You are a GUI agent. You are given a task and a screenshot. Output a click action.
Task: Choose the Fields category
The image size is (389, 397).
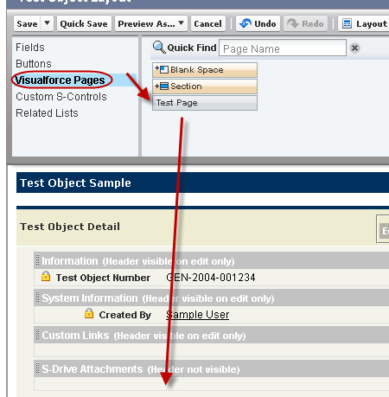(x=30, y=48)
